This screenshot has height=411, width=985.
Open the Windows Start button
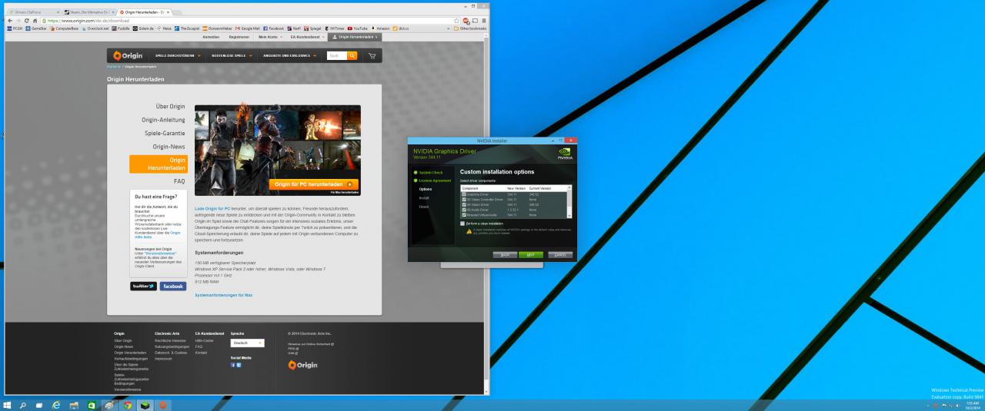tap(8, 404)
